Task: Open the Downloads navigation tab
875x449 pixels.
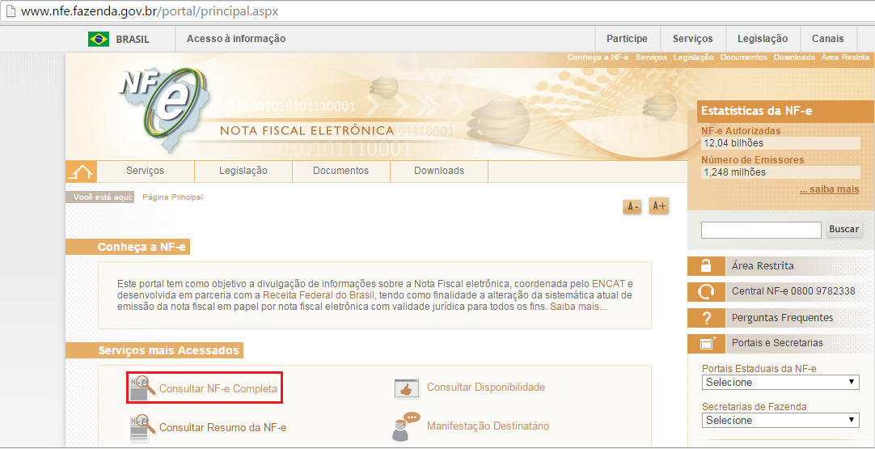Action: tap(439, 171)
